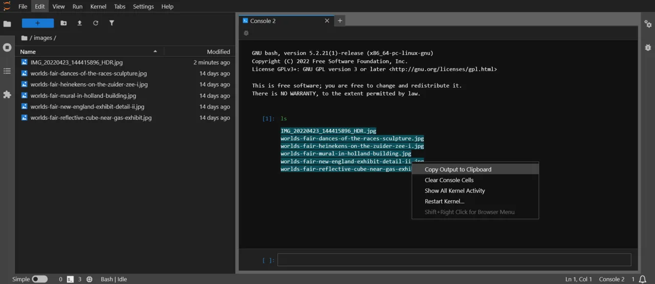The height and width of the screenshot is (284, 655).
Task: Refresh the file browser listing
Action: pyautogui.click(x=96, y=23)
